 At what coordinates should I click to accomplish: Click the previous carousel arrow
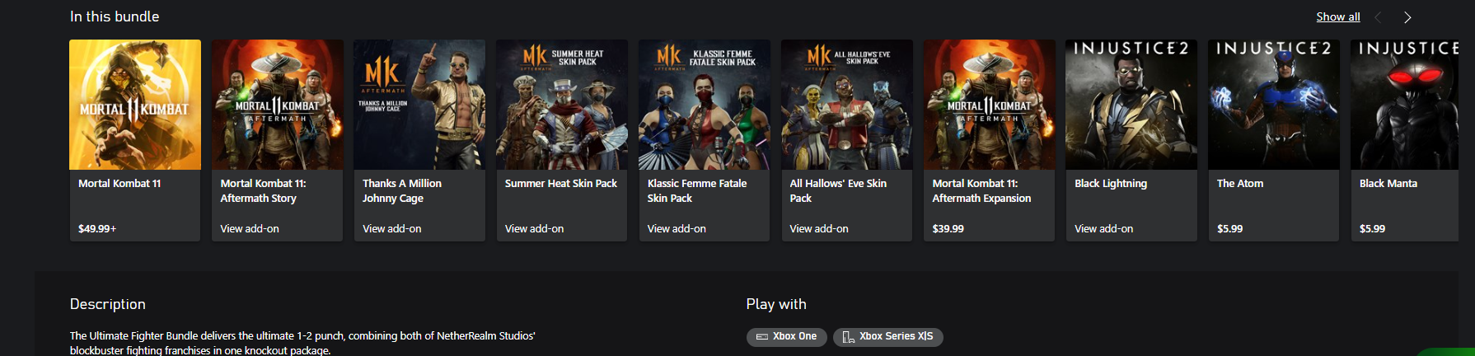point(1378,17)
